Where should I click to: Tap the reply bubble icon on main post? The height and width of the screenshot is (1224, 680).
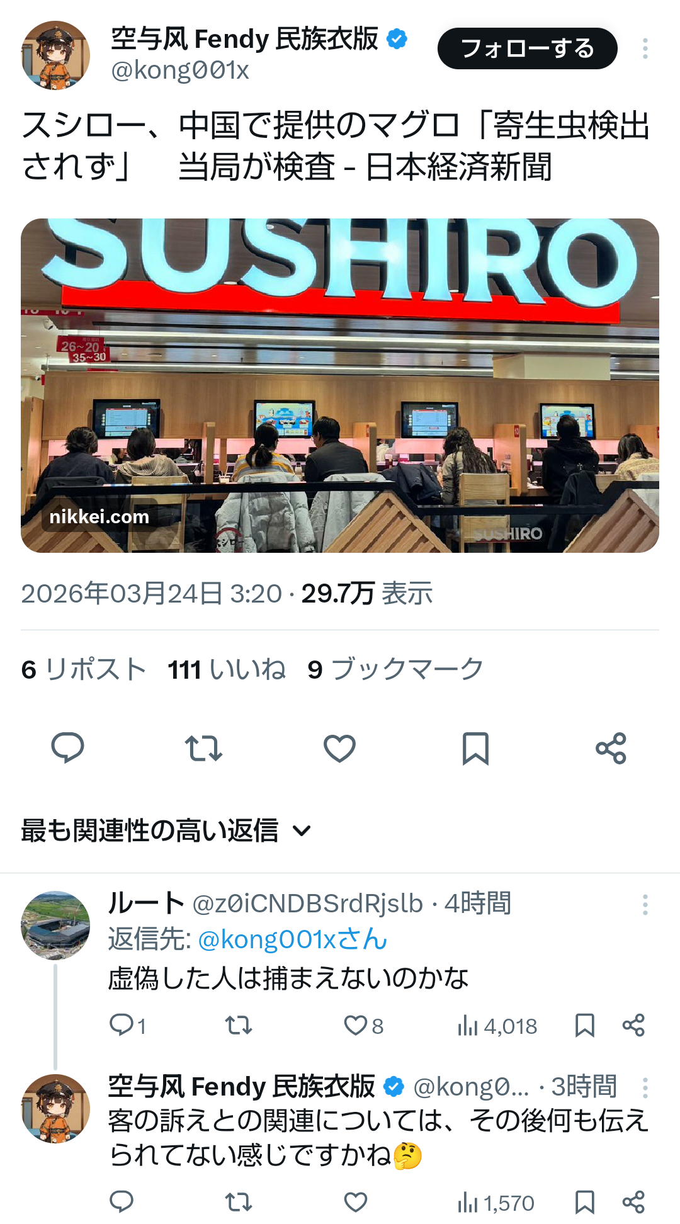67,748
